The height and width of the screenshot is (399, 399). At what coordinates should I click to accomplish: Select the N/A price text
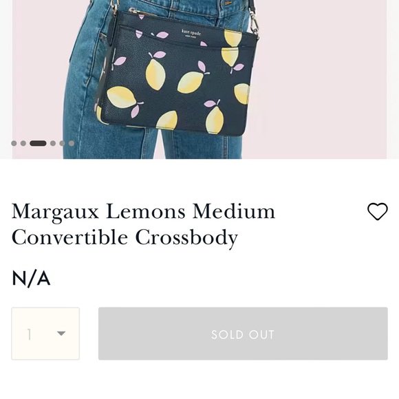click(31, 279)
